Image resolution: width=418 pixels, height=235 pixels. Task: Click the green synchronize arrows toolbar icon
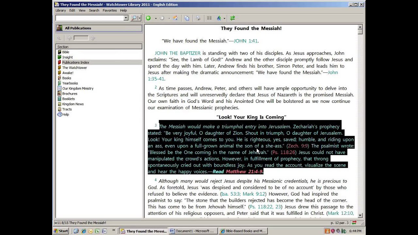point(232,18)
